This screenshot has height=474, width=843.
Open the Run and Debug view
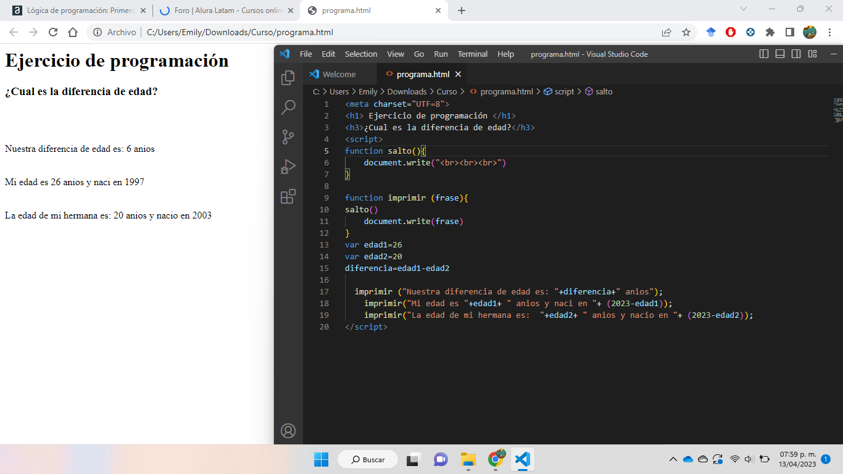coord(288,167)
